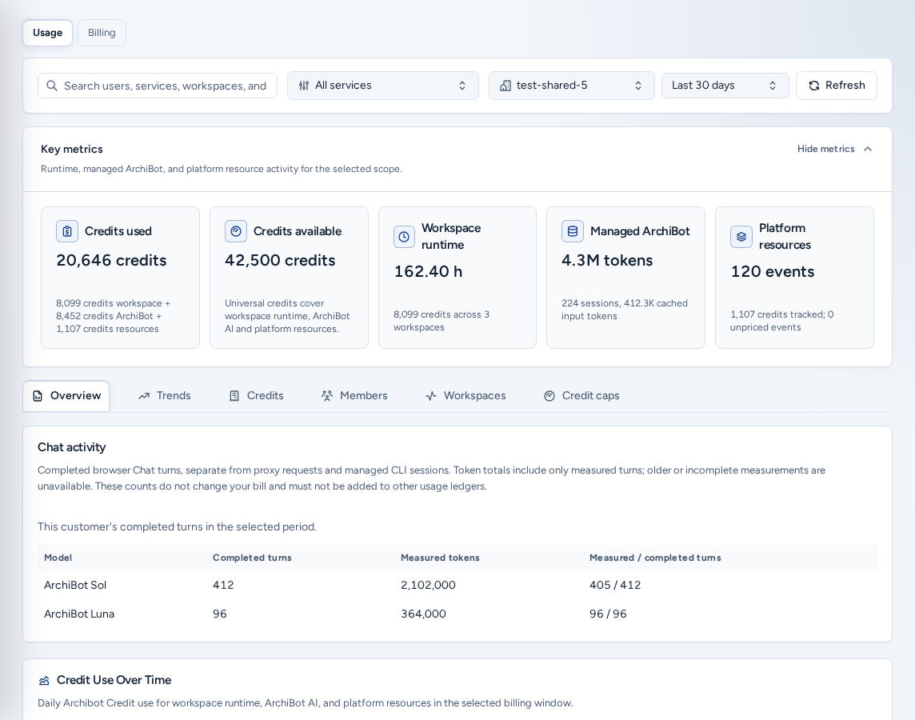Screen dimensions: 915x720
Task: Click the 2,102,000 measured tokens cell
Action: point(429,586)
